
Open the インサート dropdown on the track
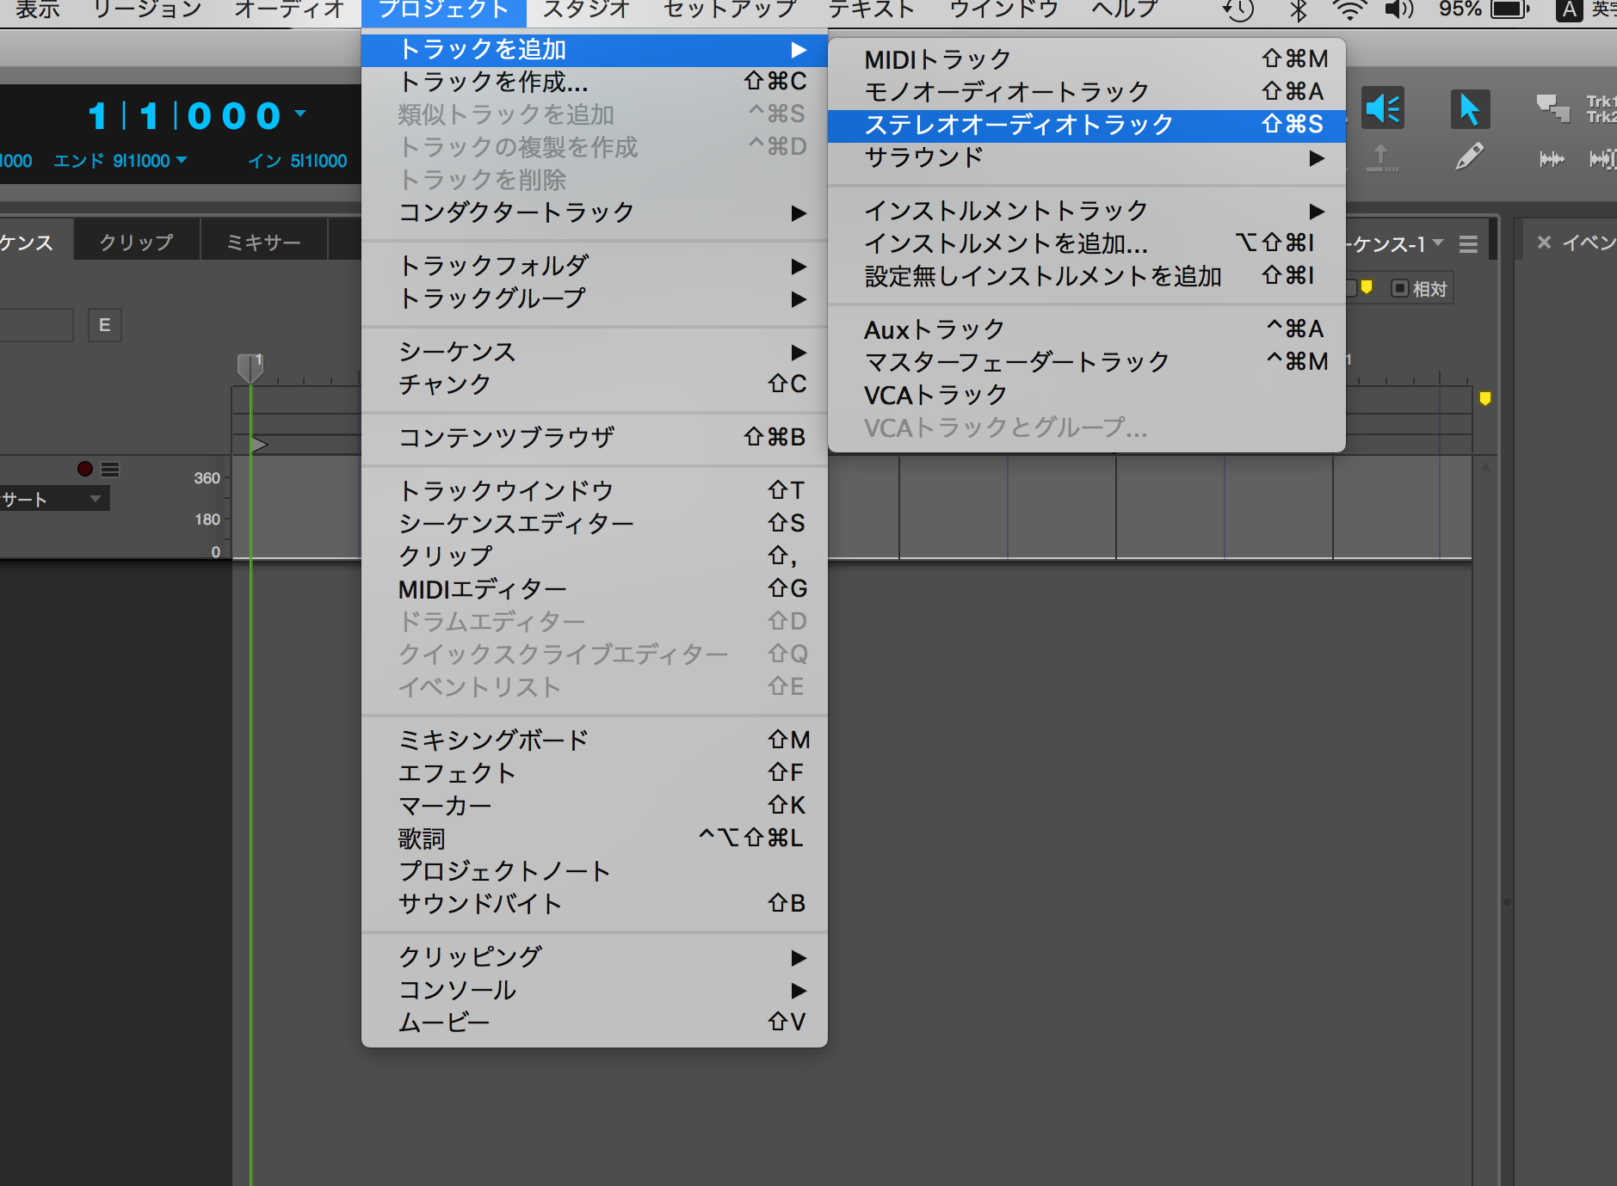pos(95,499)
